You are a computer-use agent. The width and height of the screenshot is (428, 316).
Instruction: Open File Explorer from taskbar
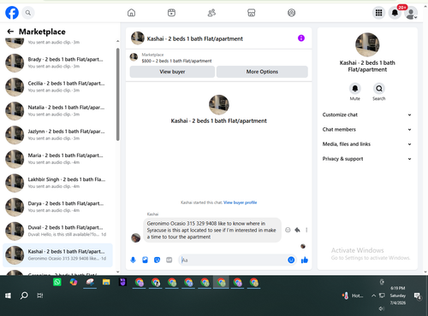coord(106,282)
